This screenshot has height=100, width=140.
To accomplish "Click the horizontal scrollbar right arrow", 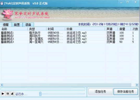I will click(137, 85).
